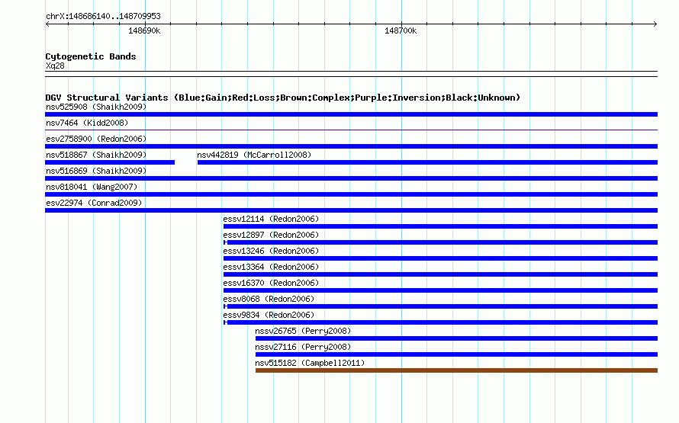Click the blue gain bar under nsv525908
Viewport: 679px width, 423px height.
(351, 114)
